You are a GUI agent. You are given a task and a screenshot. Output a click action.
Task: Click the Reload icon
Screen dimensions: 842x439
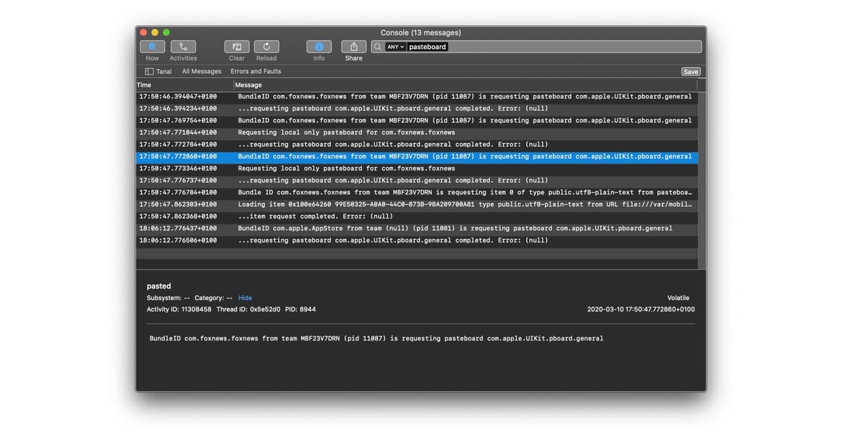[x=266, y=47]
